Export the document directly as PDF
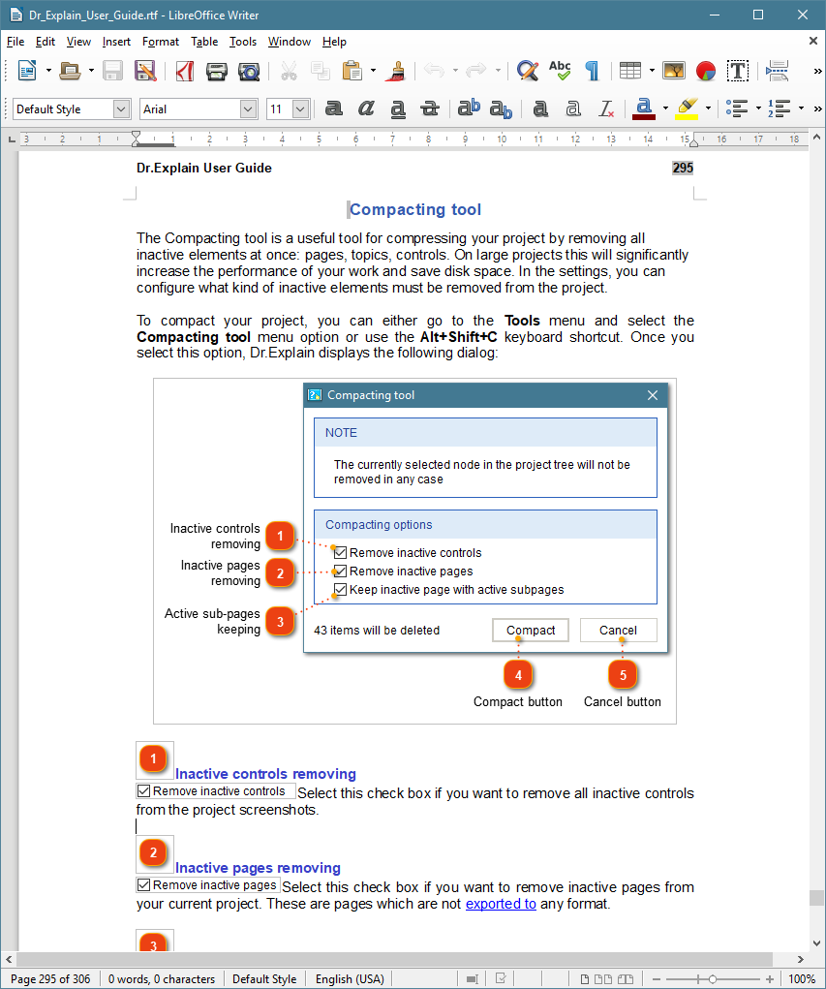The image size is (826, 989). (185, 71)
